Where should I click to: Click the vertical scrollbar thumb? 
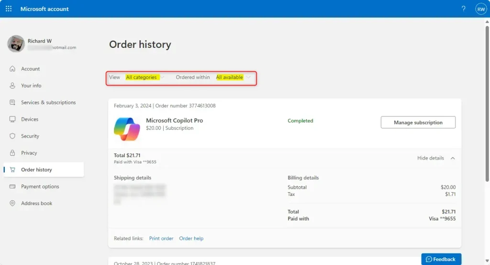(x=487, y=103)
